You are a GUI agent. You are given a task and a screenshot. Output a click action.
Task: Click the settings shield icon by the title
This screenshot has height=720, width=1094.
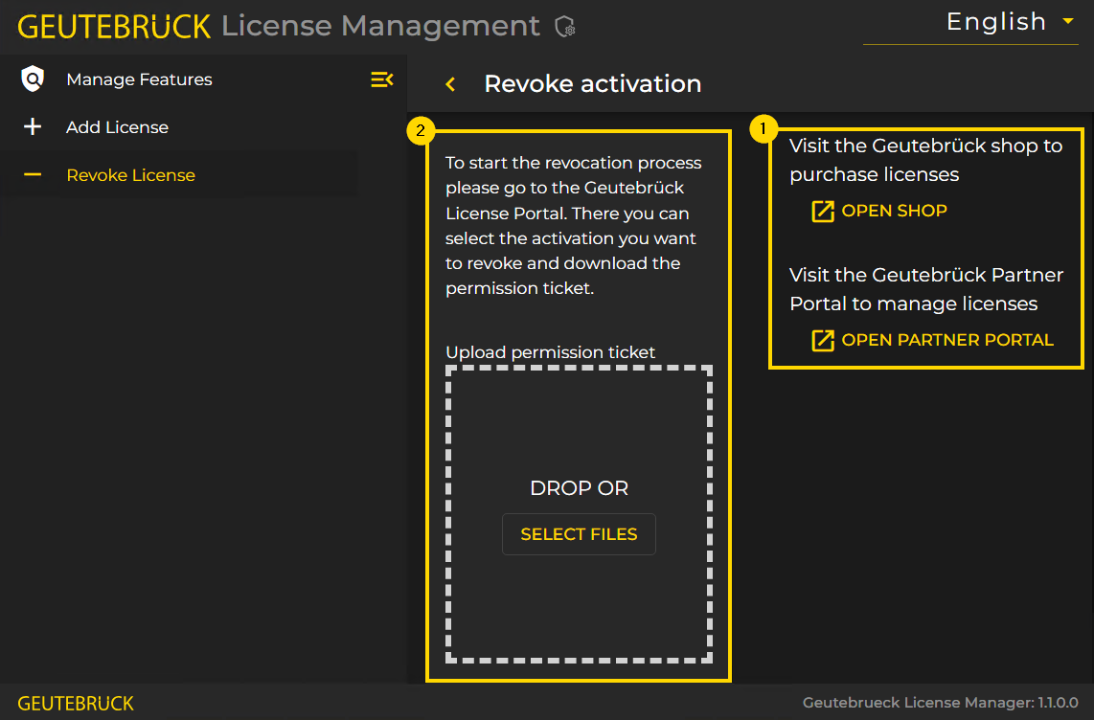coord(565,27)
